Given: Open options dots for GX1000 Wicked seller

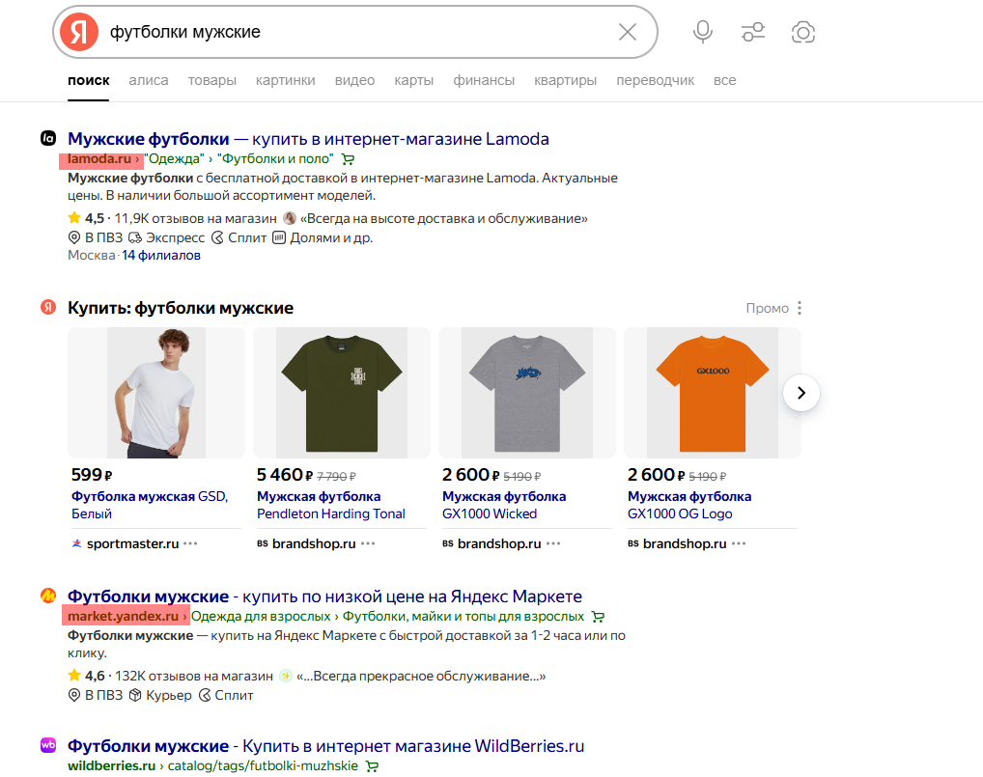Looking at the screenshot, I should pos(553,544).
